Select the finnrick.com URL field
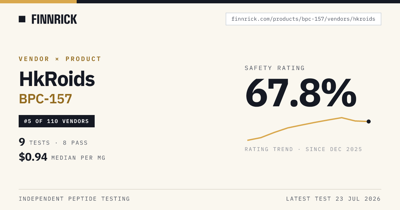Viewport: 400px width, 210px height. point(303,19)
